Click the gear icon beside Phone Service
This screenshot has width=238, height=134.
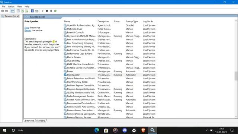coord(65,57)
